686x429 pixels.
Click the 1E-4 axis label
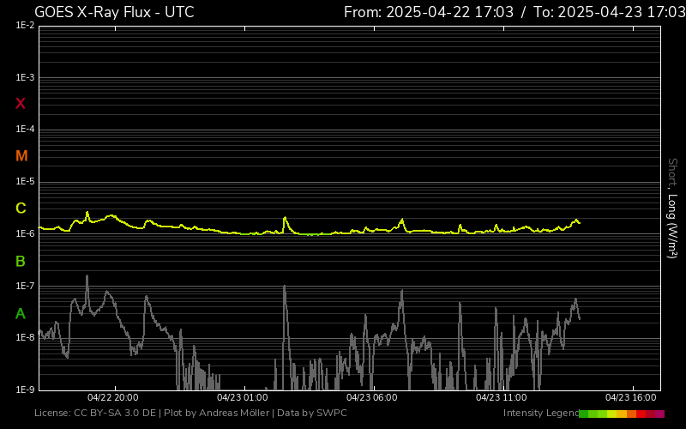point(25,130)
